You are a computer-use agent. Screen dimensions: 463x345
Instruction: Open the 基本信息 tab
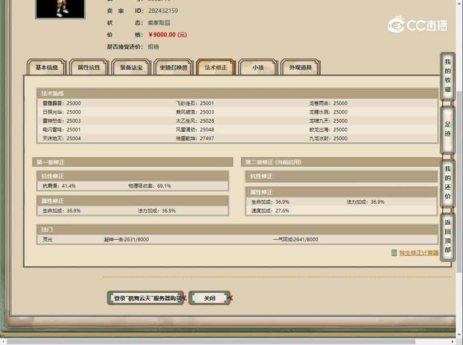pos(46,68)
